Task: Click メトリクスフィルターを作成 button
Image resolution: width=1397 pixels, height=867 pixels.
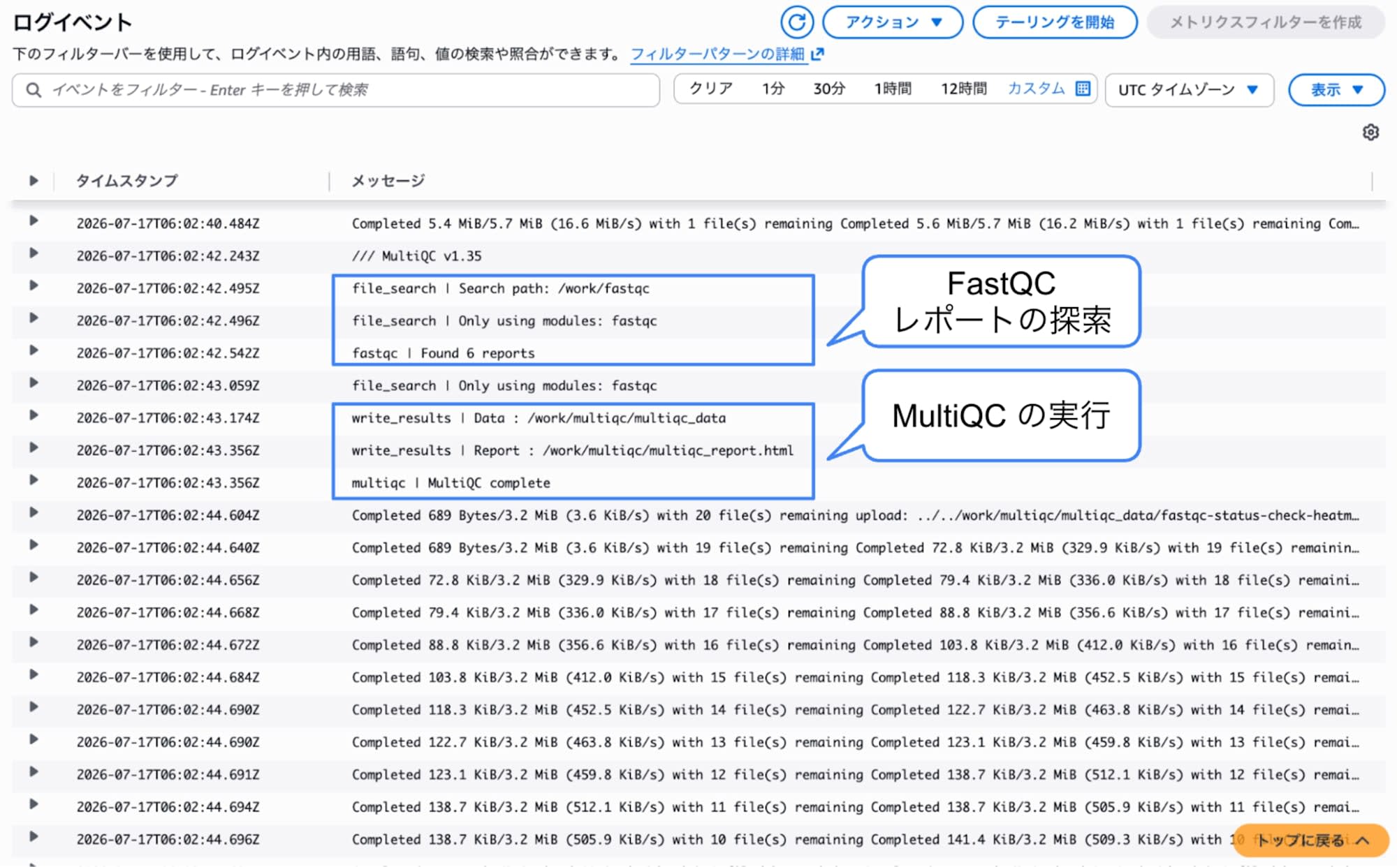Action: coord(1266,22)
